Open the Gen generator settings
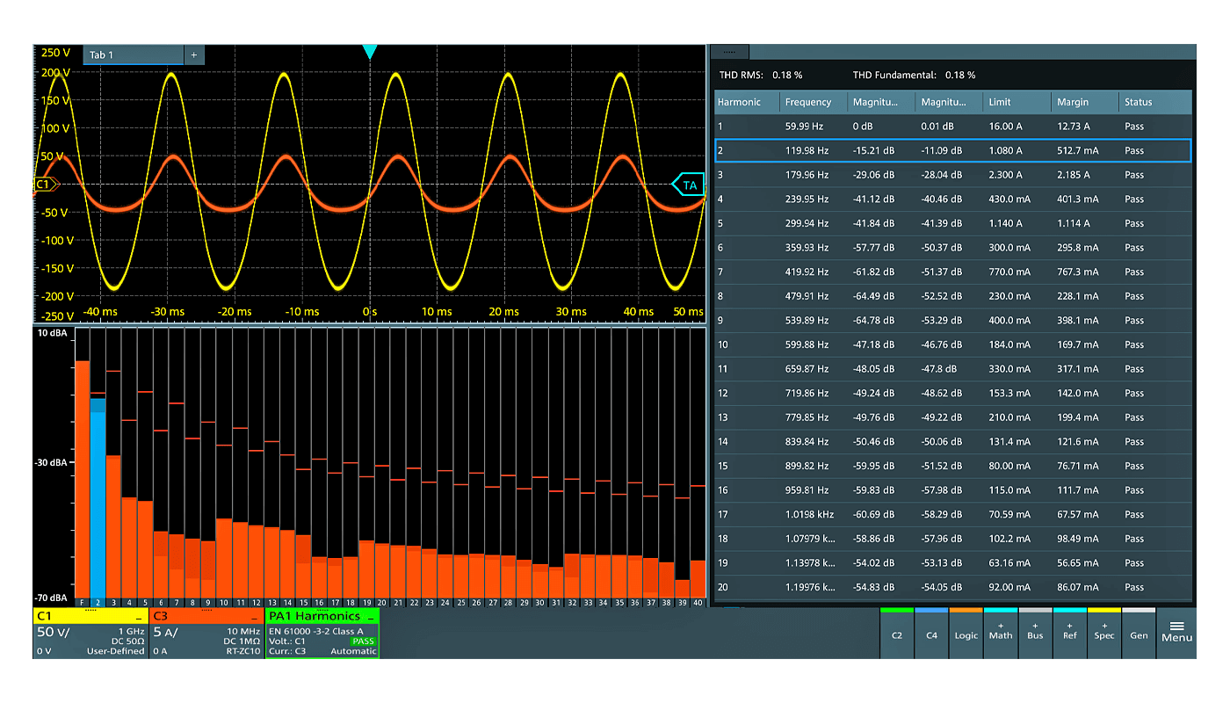This screenshot has height=703, width=1230. [1139, 633]
